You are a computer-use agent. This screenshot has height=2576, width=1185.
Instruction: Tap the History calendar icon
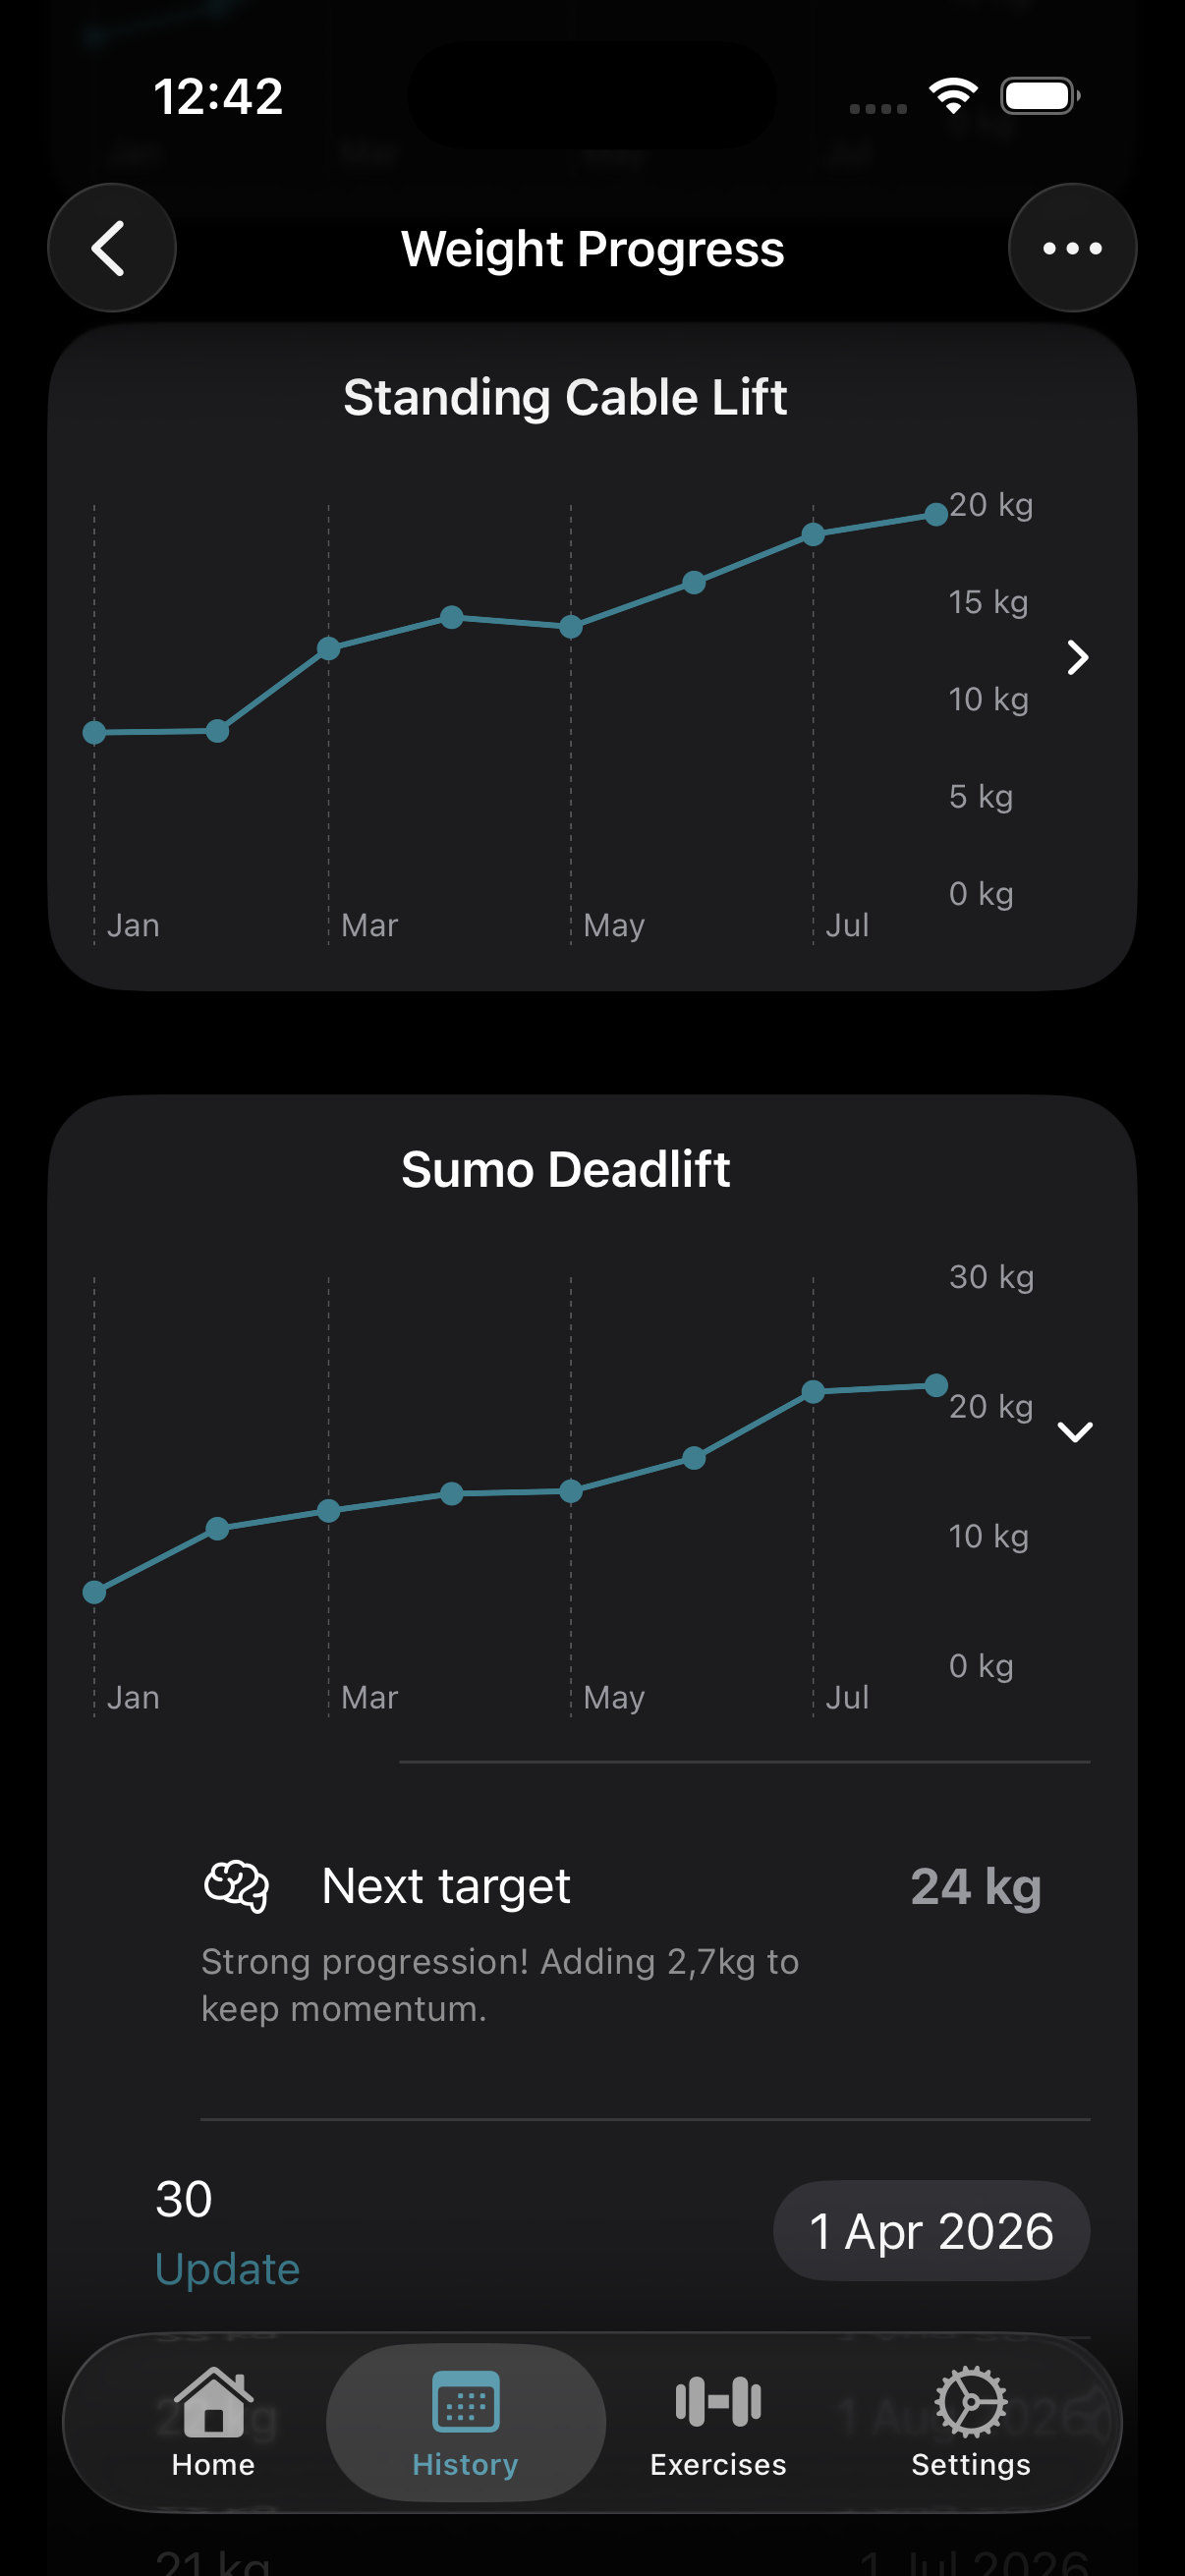coord(466,2401)
